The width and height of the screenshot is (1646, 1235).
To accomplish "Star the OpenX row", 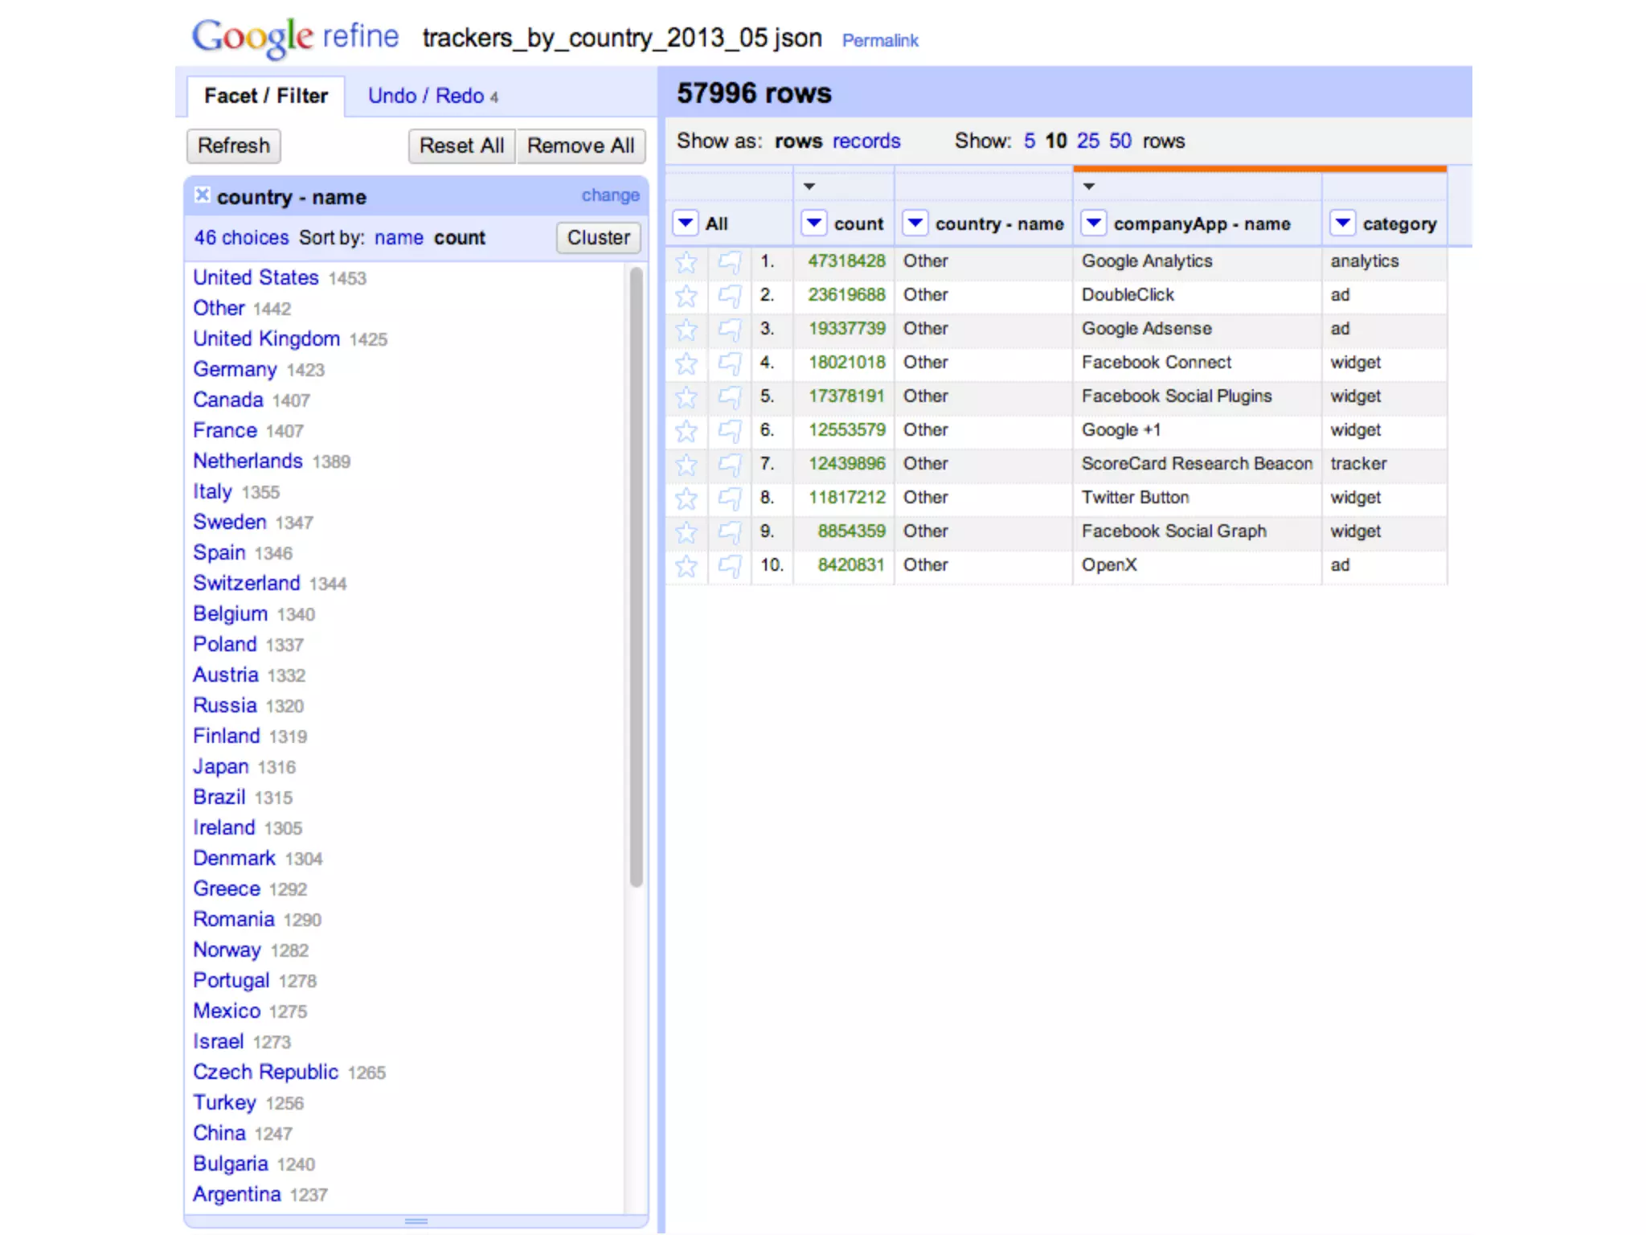I will click(x=686, y=566).
